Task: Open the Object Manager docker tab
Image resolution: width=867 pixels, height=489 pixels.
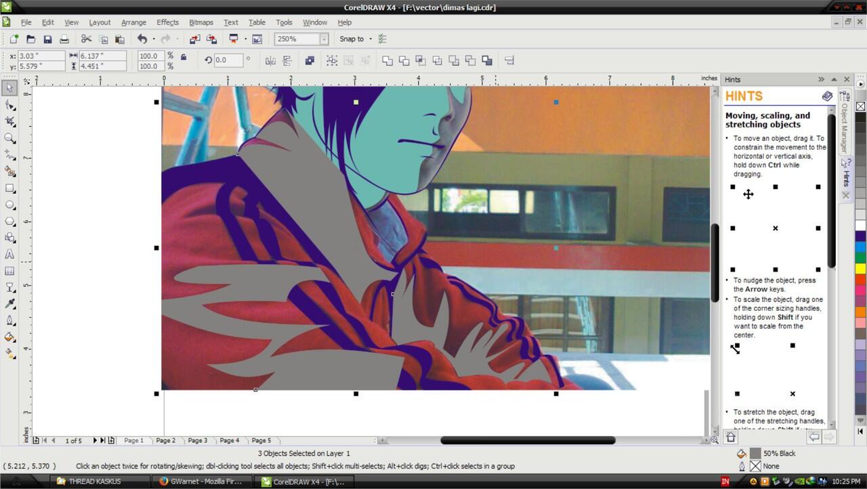Action: tap(845, 122)
